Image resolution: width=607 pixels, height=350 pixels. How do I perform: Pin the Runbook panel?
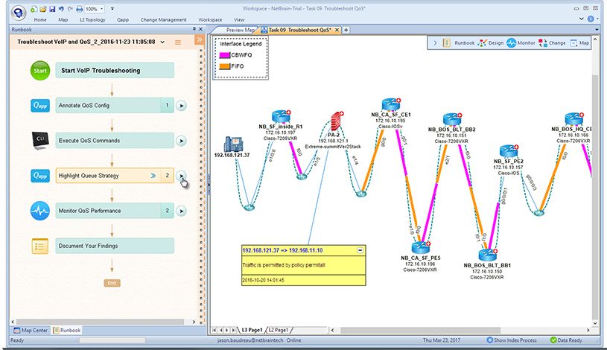[x=194, y=29]
